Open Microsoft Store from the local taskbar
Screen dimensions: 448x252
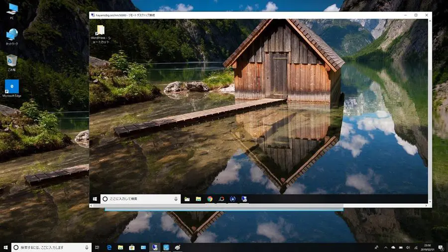(132, 247)
